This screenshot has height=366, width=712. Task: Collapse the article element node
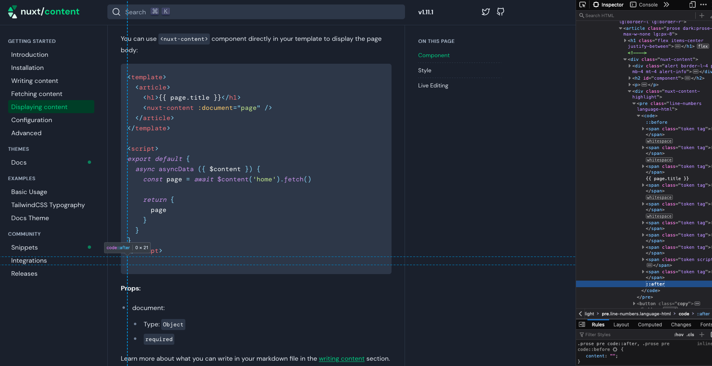click(621, 29)
